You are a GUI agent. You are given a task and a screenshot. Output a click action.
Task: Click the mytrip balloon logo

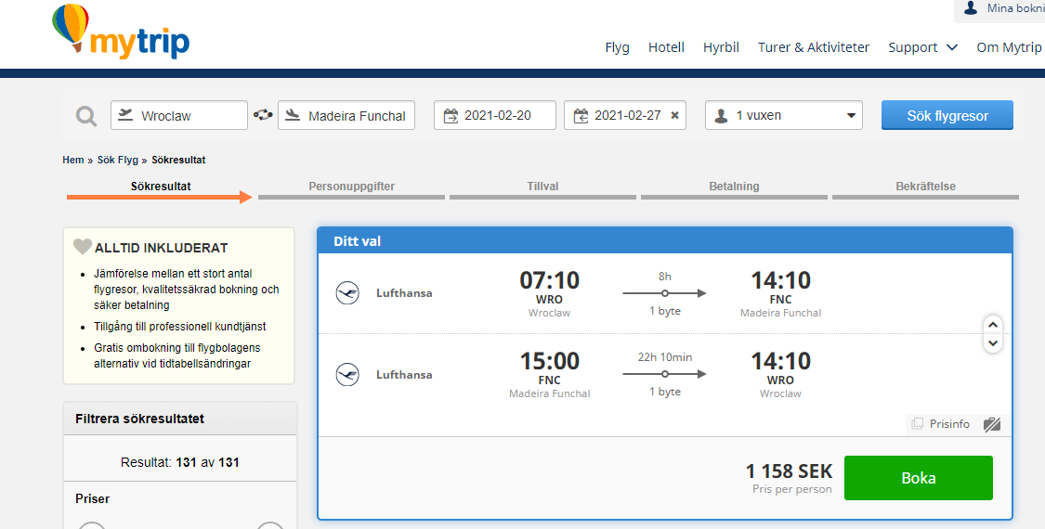point(121,32)
